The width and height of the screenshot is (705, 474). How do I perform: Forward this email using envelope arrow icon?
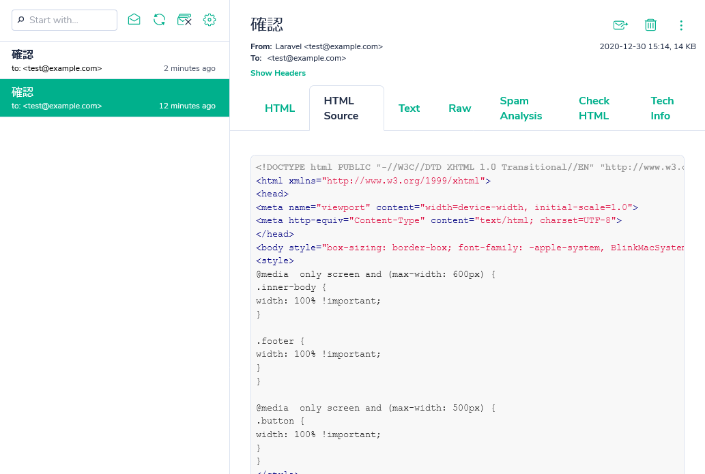pos(620,25)
